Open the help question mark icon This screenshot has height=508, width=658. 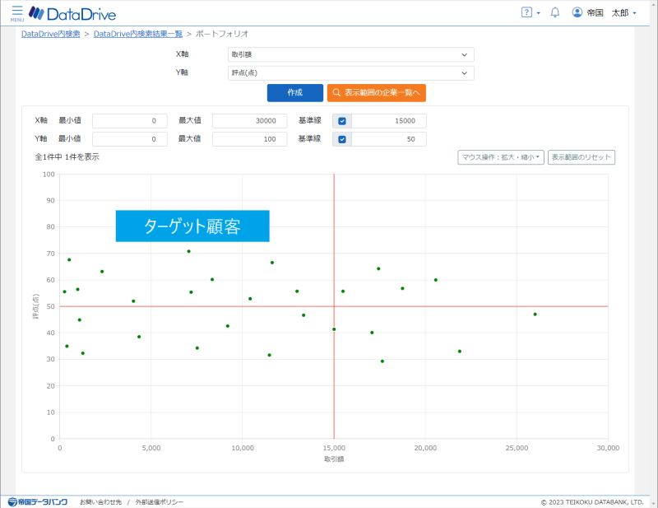526,12
